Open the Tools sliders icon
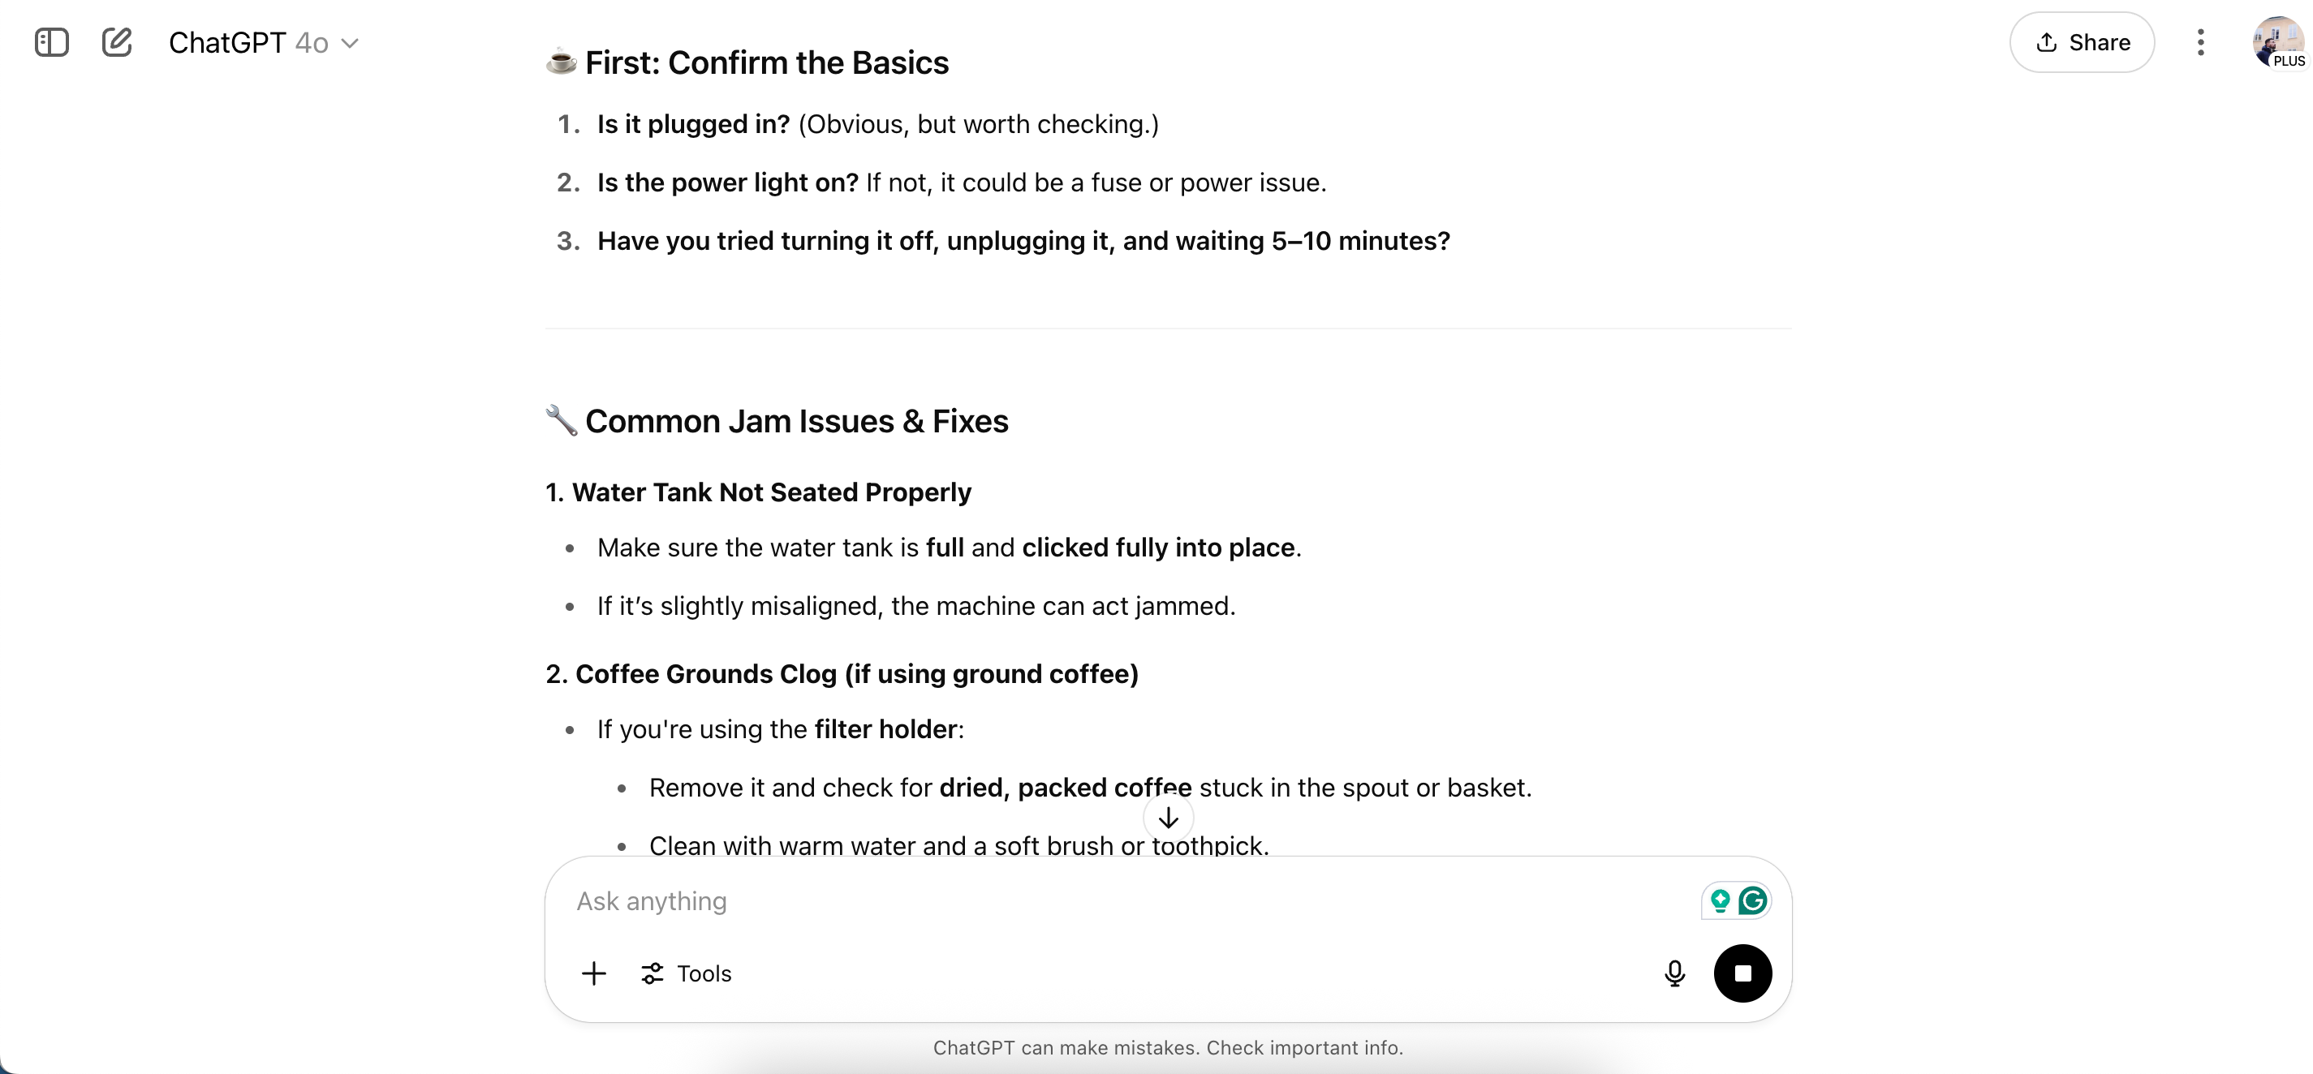Viewport: 2313px width, 1074px height. click(x=651, y=973)
